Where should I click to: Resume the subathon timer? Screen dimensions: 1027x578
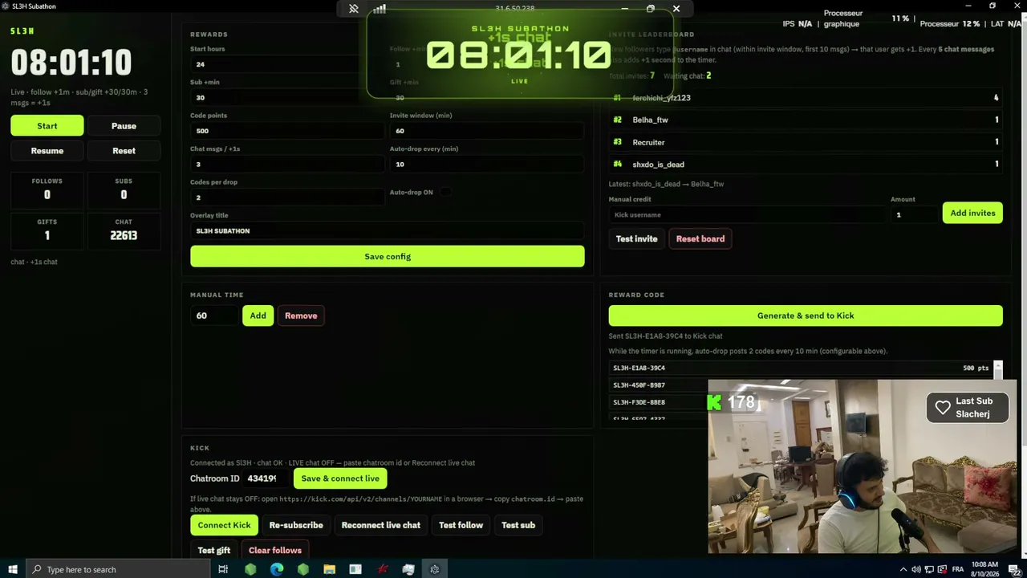(x=47, y=150)
